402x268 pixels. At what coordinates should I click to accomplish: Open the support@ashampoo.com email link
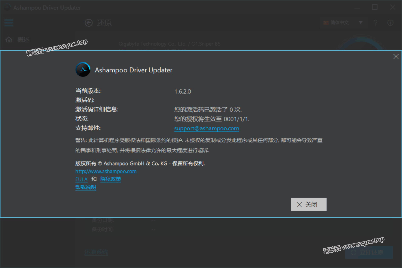(206, 128)
